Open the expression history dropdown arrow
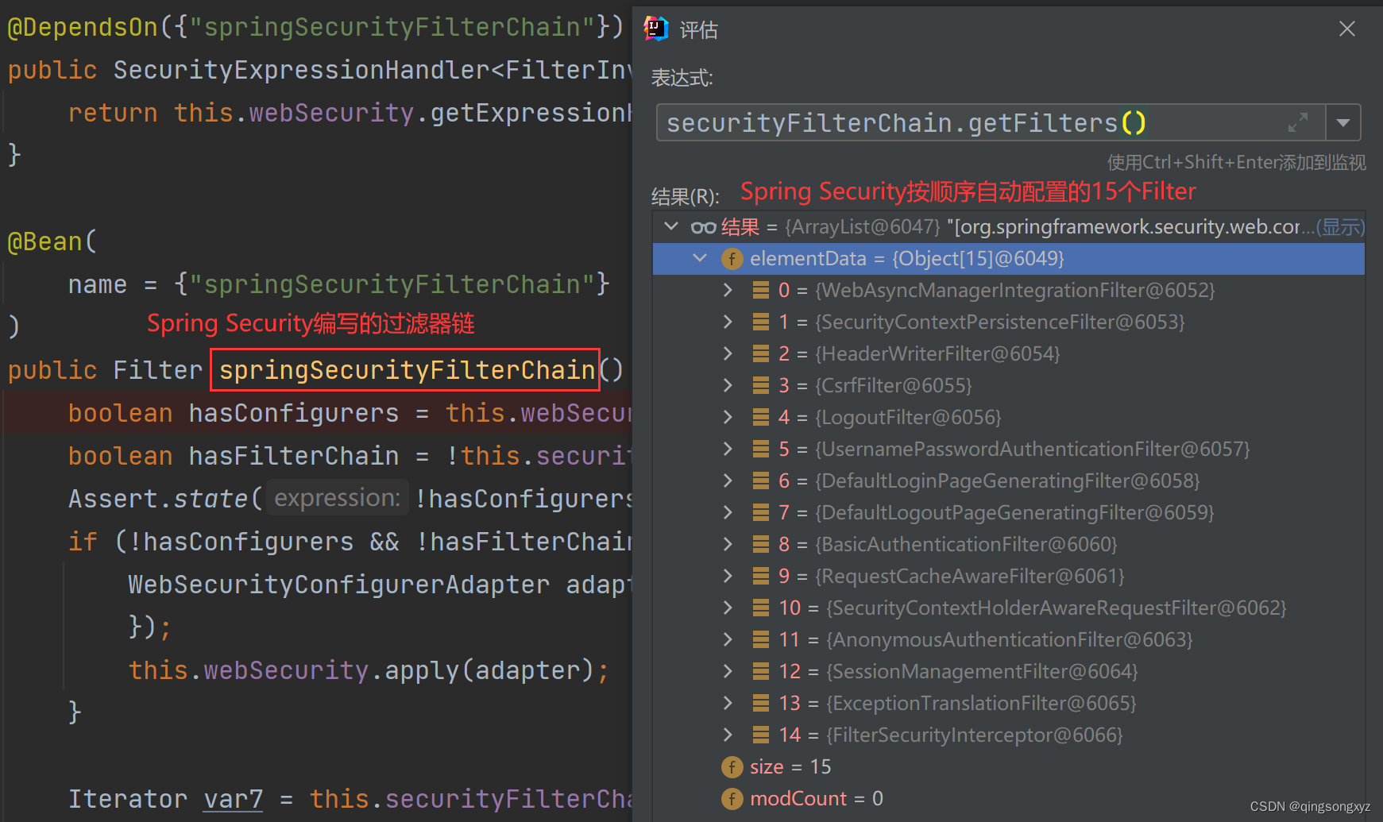Image resolution: width=1383 pixels, height=822 pixels. pos(1343,123)
